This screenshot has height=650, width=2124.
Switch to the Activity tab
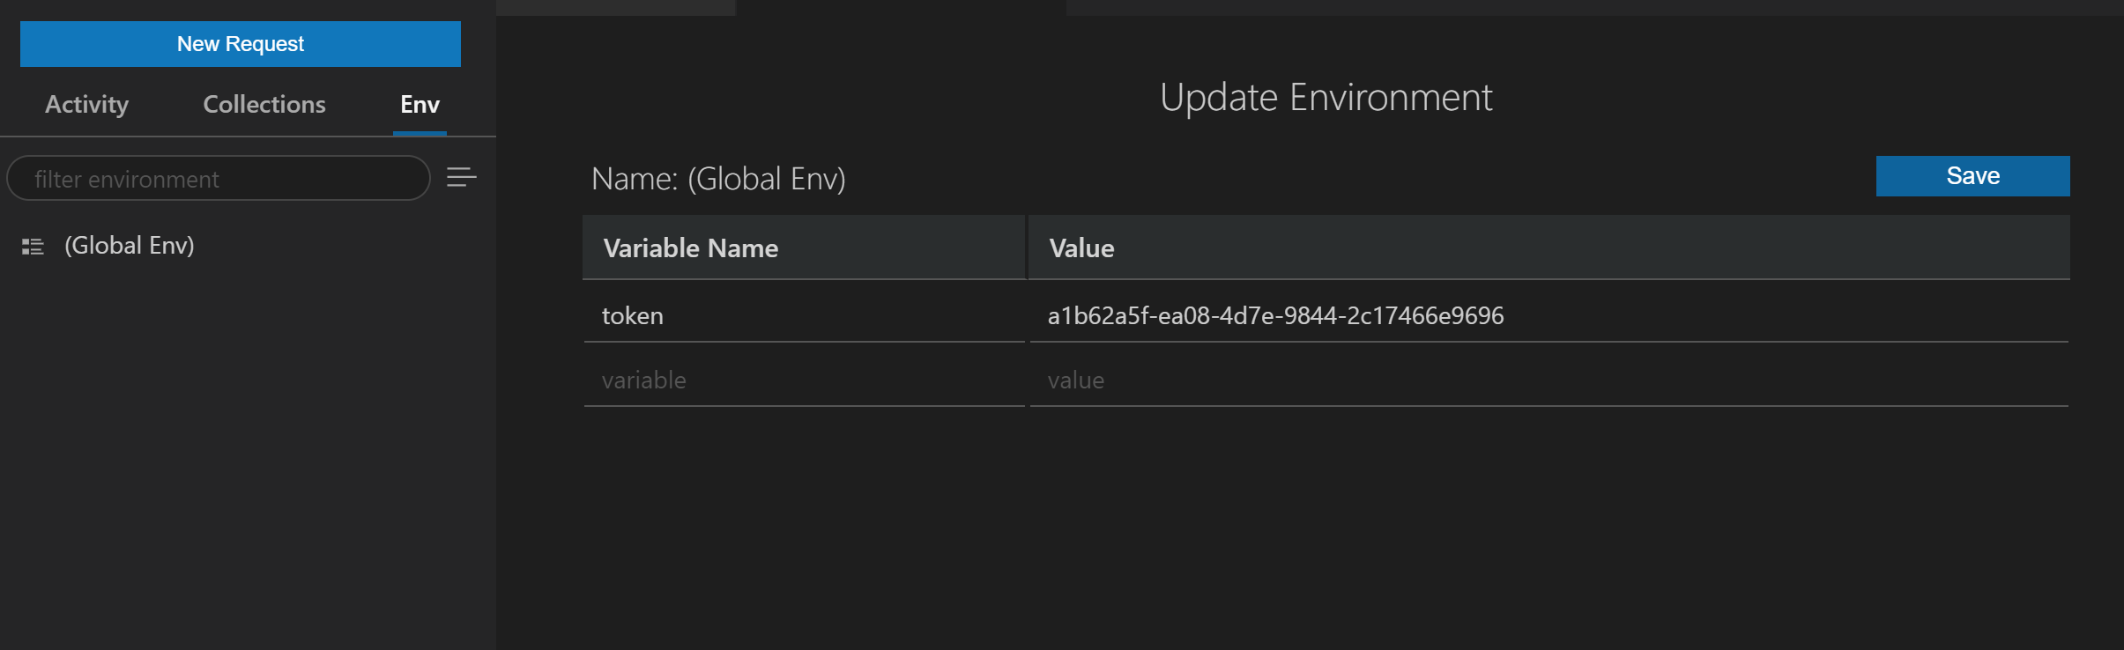pos(85,104)
